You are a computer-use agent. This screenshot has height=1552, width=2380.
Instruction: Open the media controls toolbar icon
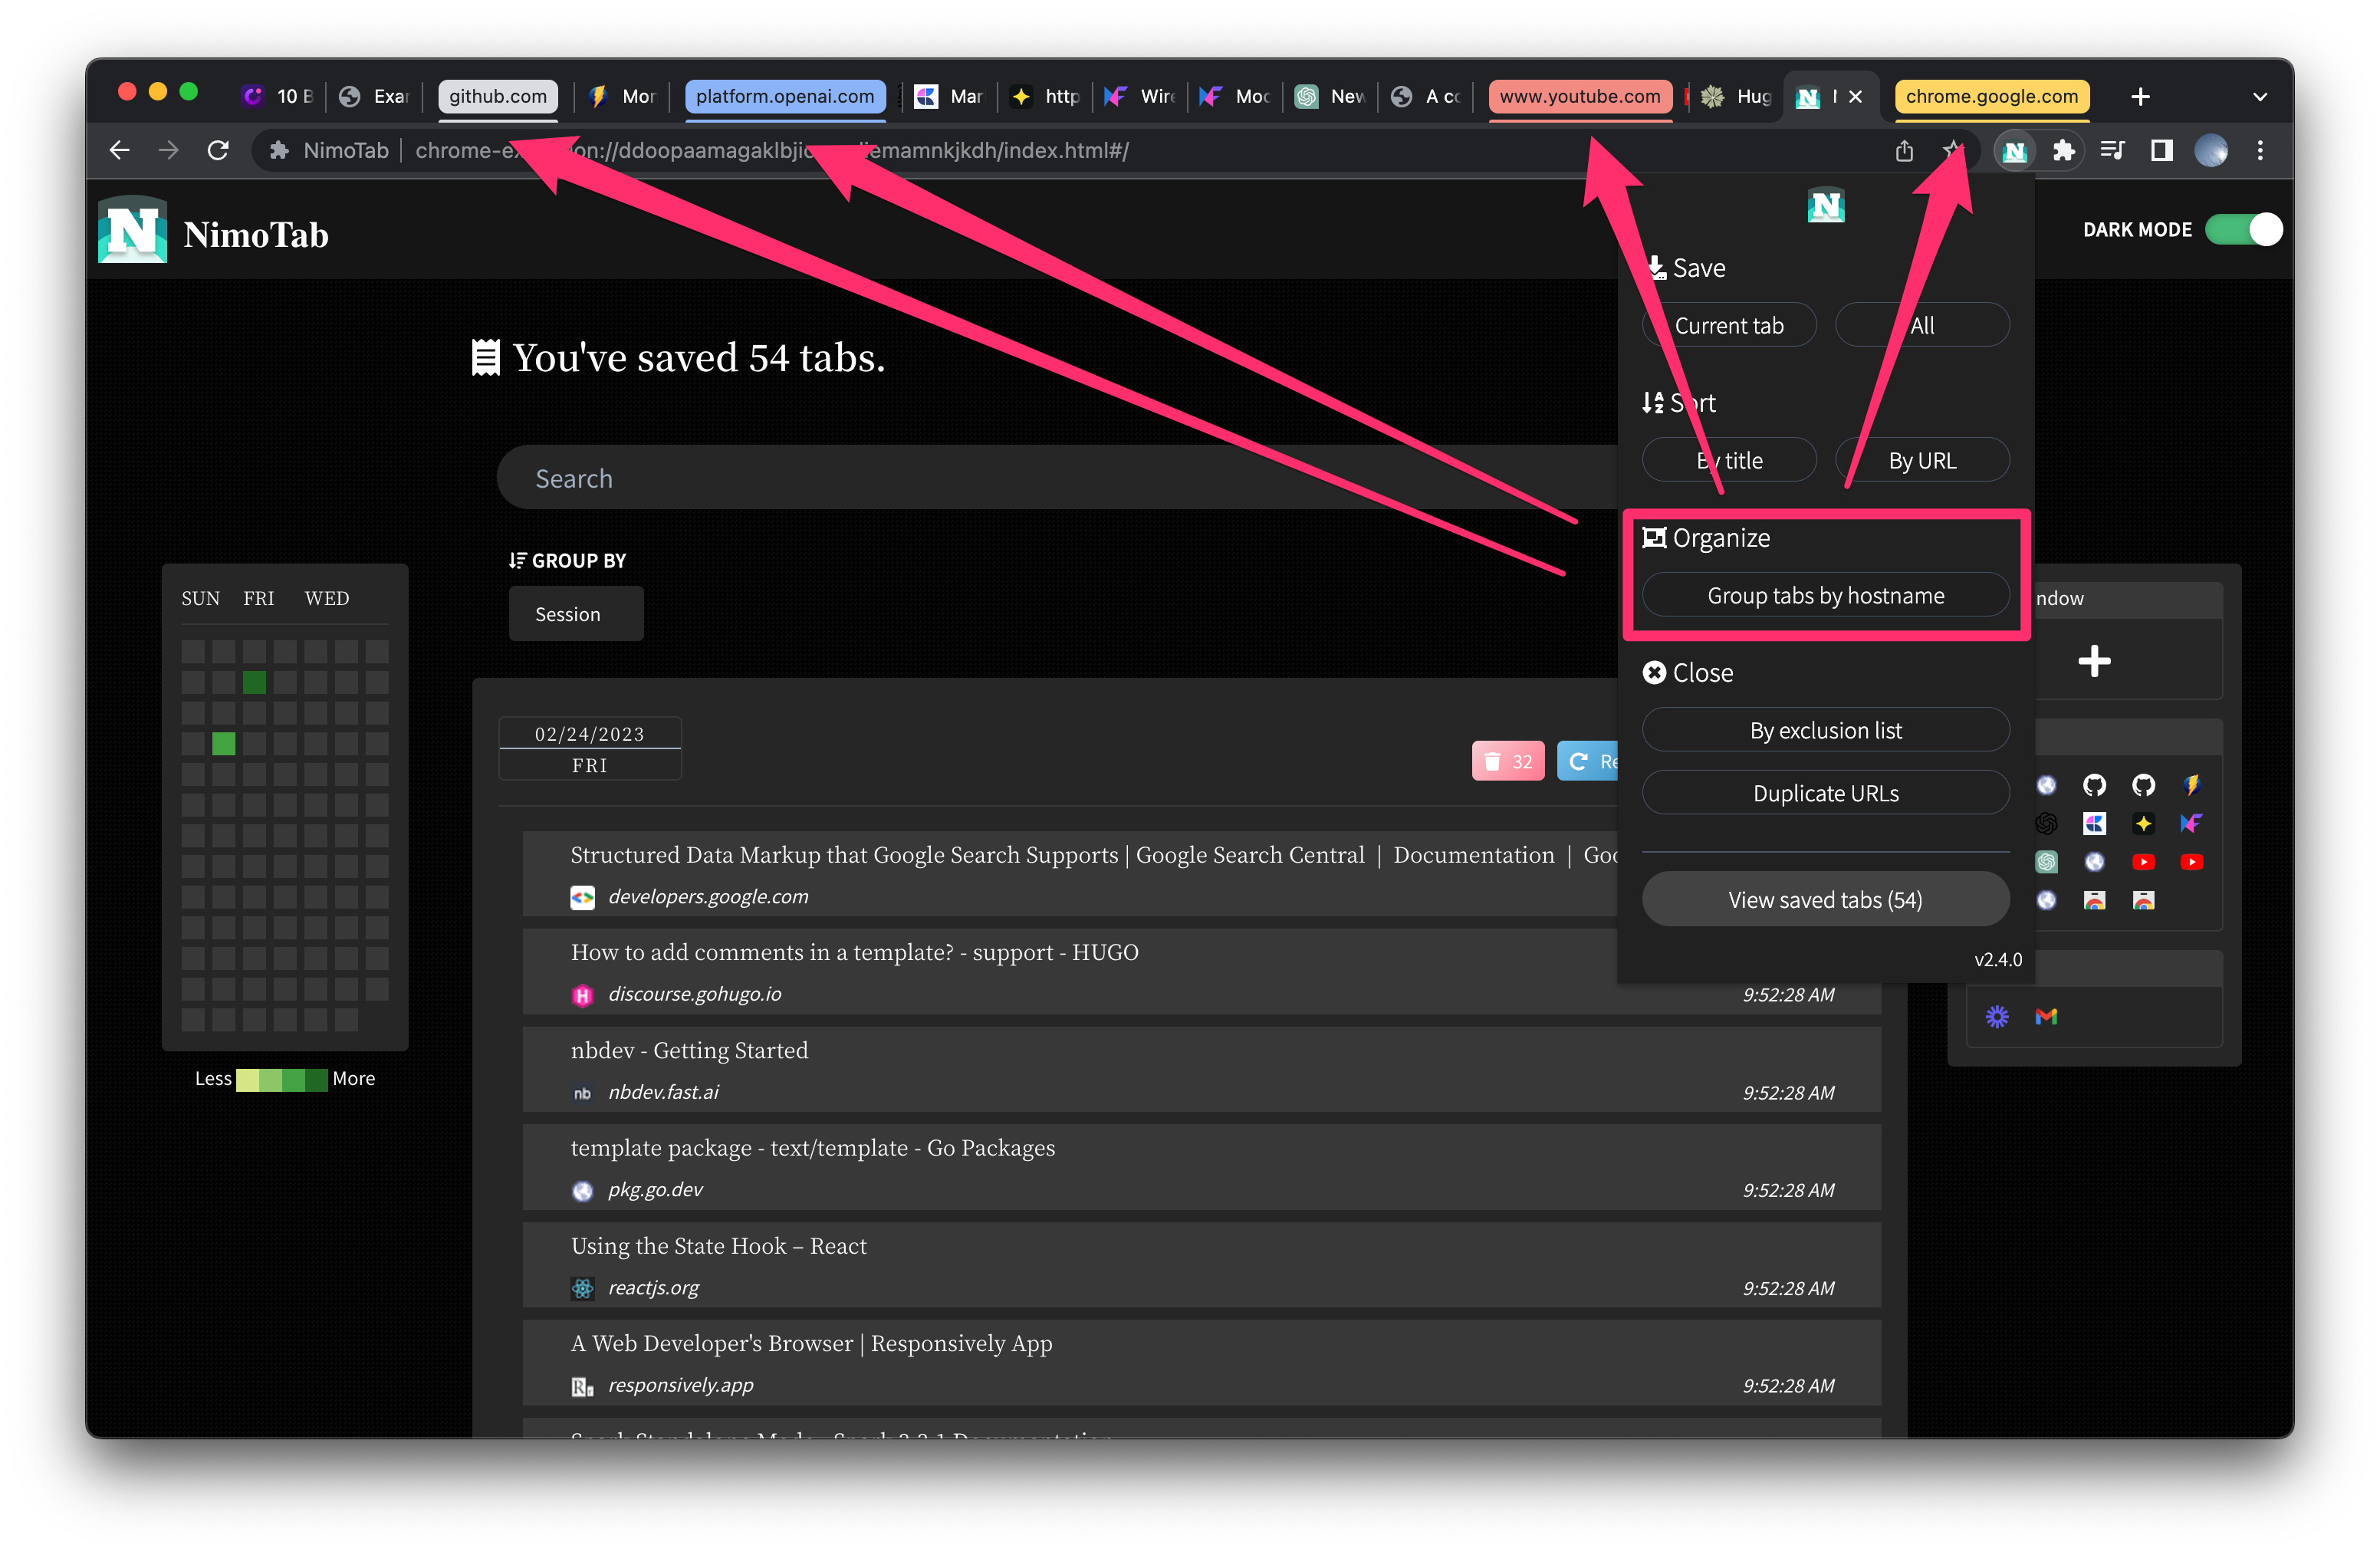click(x=2112, y=151)
